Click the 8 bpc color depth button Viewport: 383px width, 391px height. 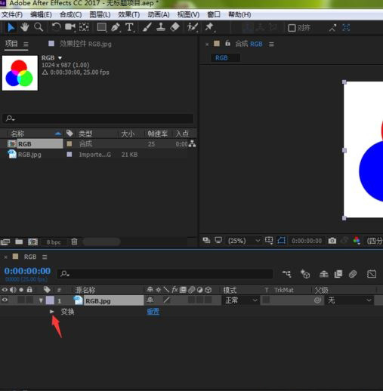click(x=54, y=242)
